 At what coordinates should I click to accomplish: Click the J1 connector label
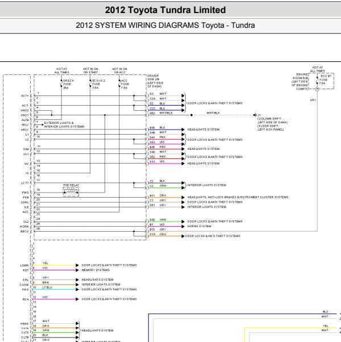point(259,115)
